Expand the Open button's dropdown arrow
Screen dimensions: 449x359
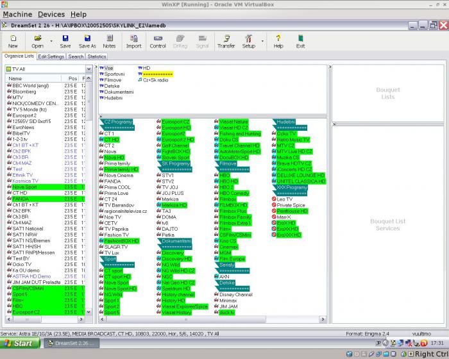51,42
